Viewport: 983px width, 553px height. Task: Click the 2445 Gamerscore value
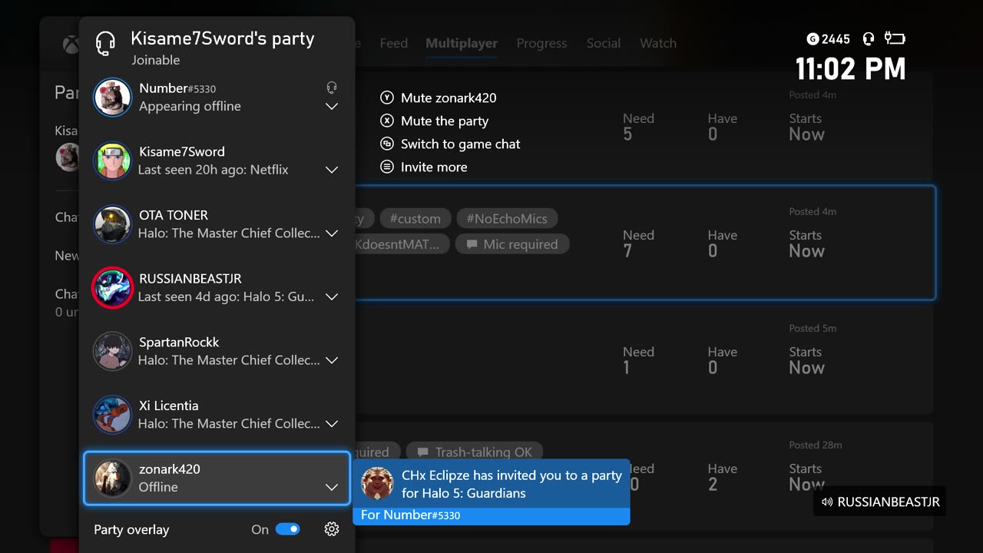tap(836, 38)
